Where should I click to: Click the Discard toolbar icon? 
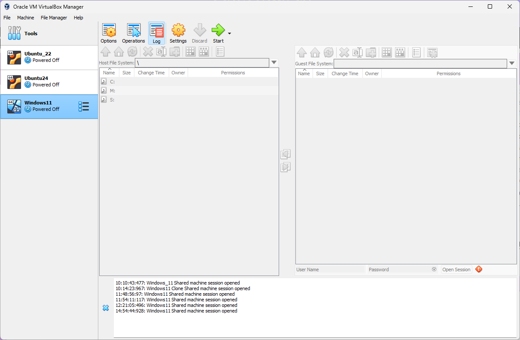[x=200, y=33]
